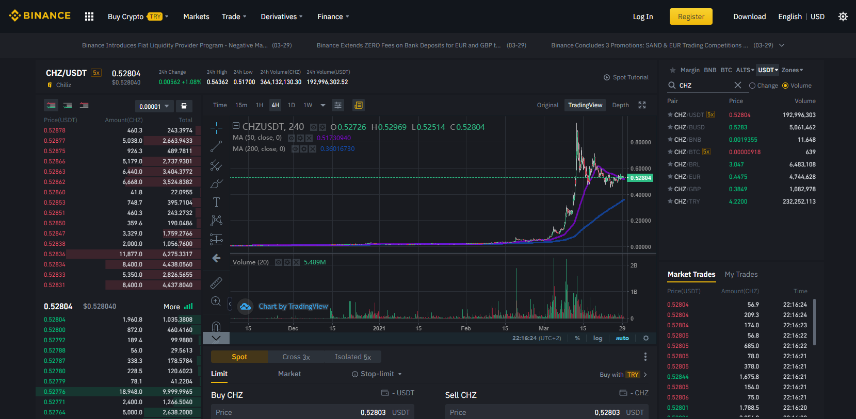The image size is (856, 419).
Task: Expand the chart to fullscreen
Action: 642,105
